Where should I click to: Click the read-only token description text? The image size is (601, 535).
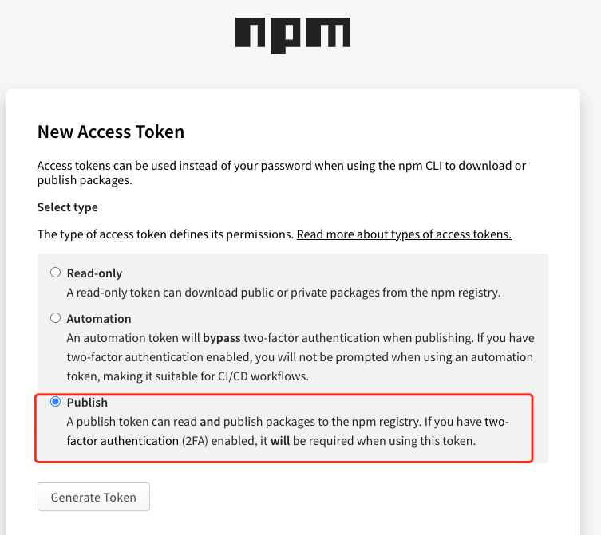(x=283, y=293)
